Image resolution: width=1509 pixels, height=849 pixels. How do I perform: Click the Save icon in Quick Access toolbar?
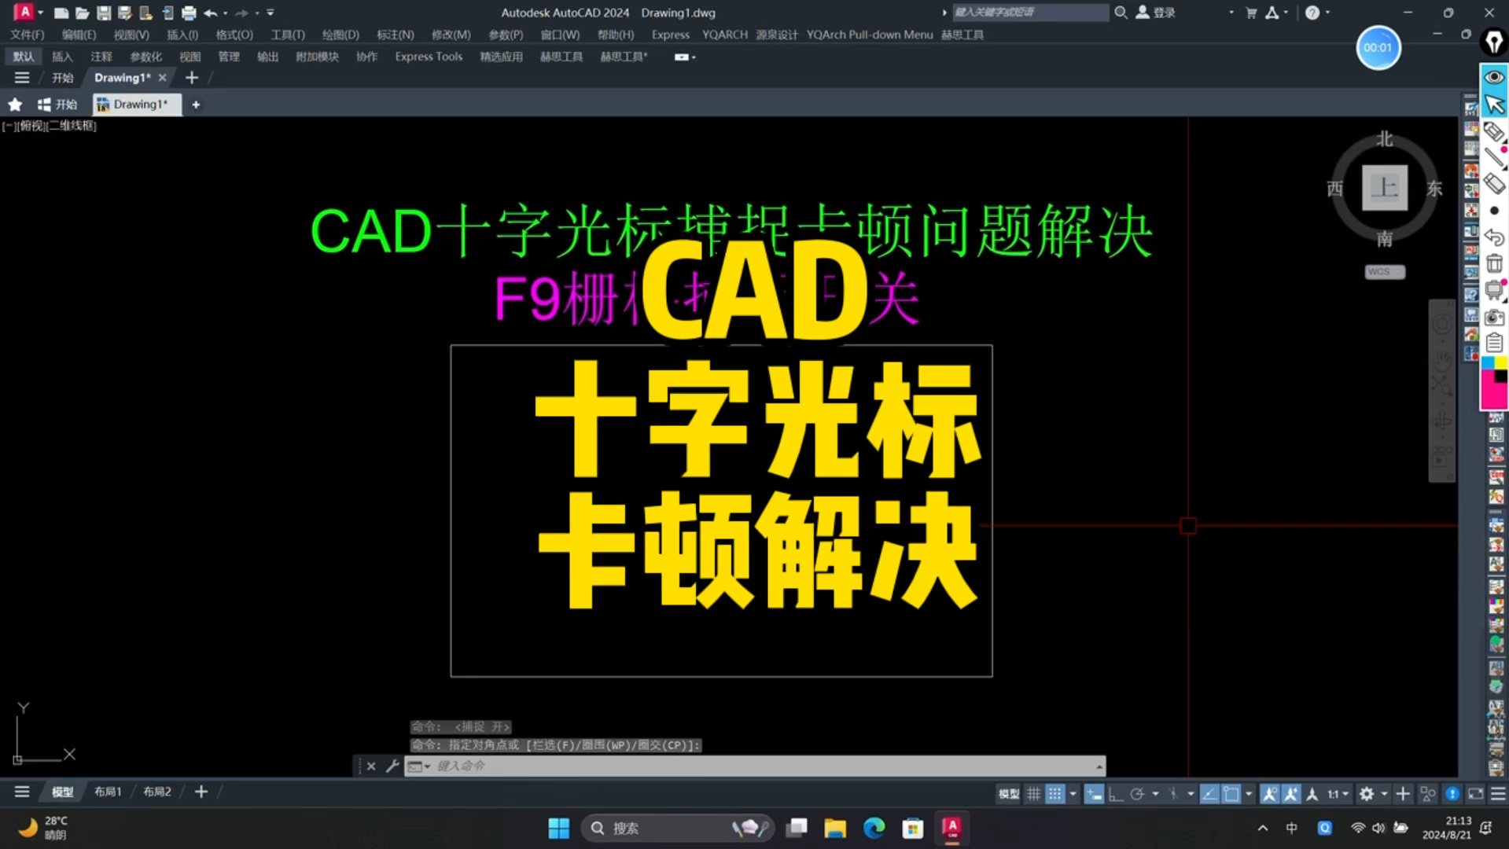(103, 13)
